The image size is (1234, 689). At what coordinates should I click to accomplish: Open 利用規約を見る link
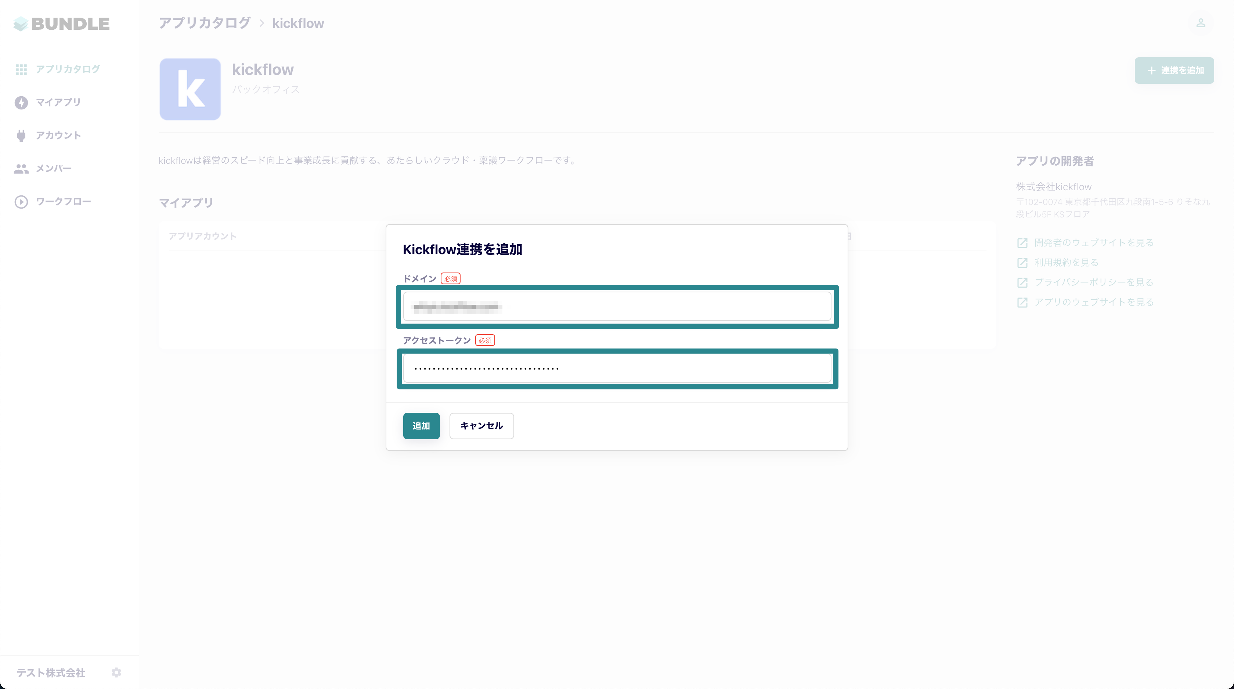tap(1066, 263)
